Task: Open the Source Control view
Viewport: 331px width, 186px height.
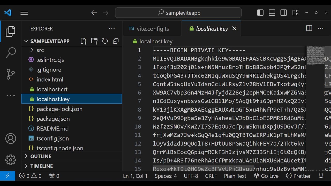Action: click(x=11, y=74)
